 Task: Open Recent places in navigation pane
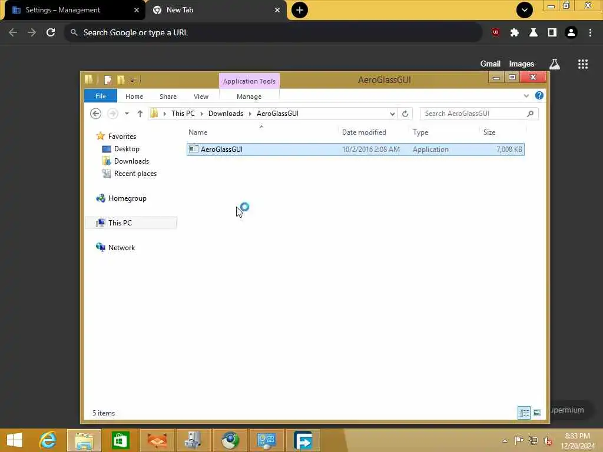(135, 174)
